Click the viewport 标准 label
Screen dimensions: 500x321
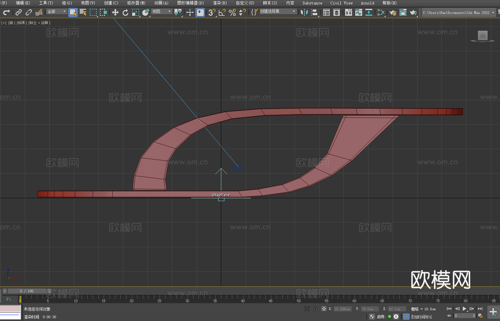click(x=21, y=23)
